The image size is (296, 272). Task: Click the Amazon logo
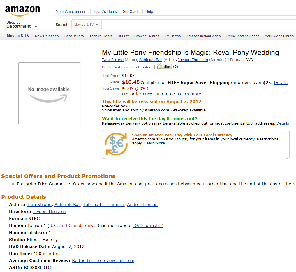[22, 11]
